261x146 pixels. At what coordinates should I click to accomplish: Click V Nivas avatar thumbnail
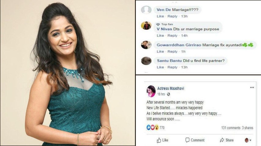click(x=146, y=26)
